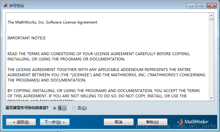Click the line "INSTALLING, OR USING THE PROGRAMS OR DOCUMENTATION."
The width and height of the screenshot is (220, 132).
tap(66, 59)
